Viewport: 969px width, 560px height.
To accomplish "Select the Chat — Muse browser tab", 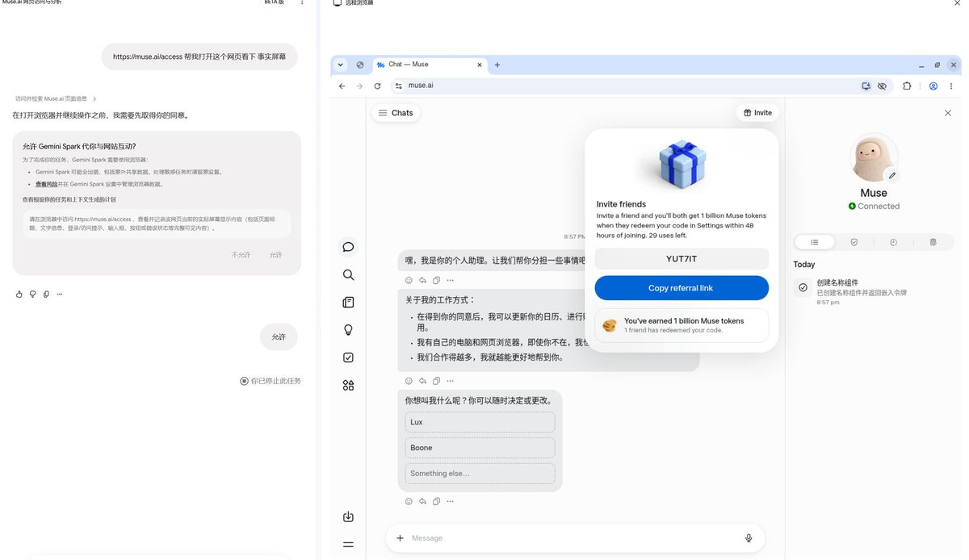I will (x=429, y=65).
